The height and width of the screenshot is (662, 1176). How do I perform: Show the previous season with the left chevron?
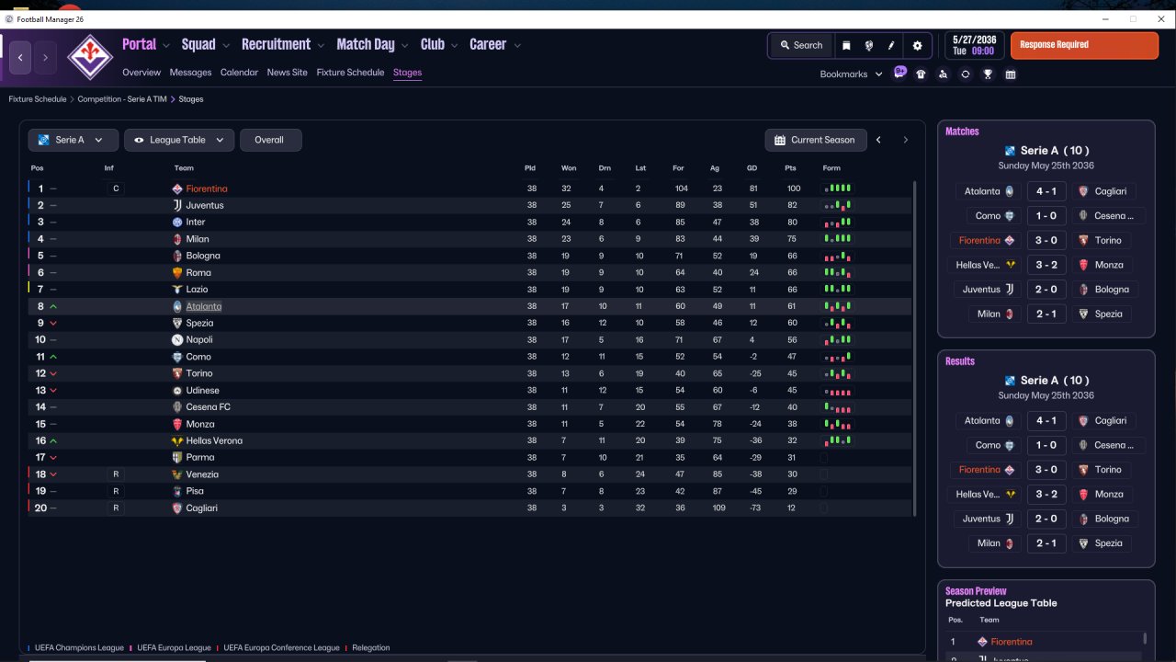coord(878,140)
